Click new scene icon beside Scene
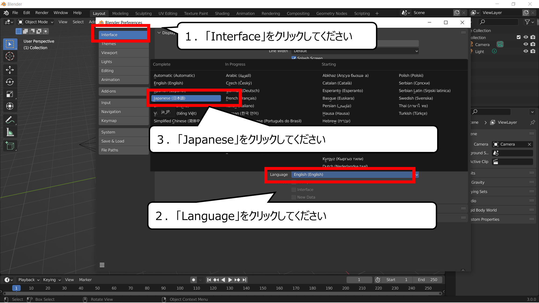This screenshot has height=303, width=539. tap(457, 13)
